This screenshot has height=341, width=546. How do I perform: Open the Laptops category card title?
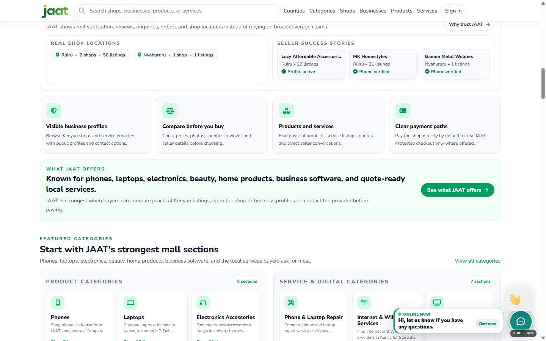(134, 317)
